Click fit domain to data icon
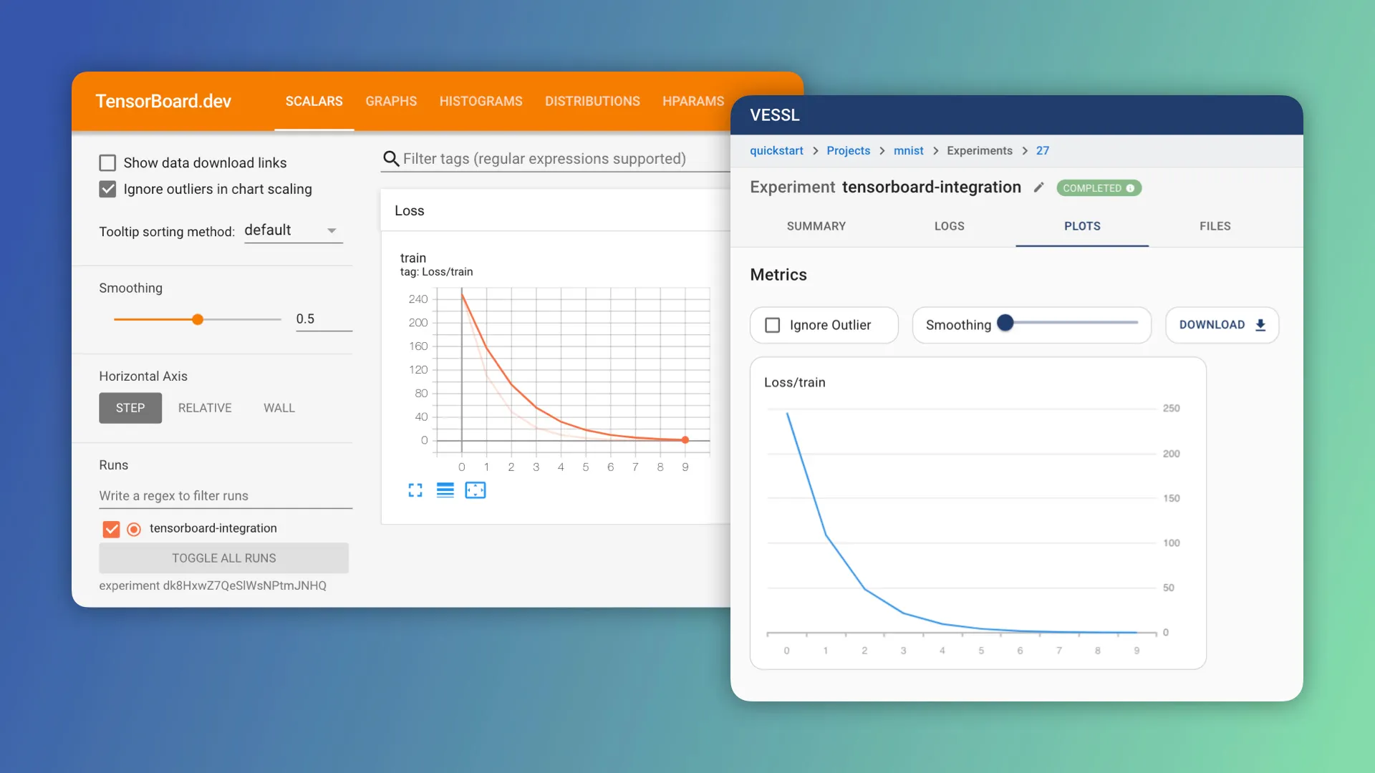1375x773 pixels. click(x=476, y=490)
